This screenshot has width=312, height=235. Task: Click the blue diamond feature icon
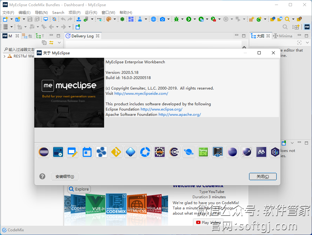click(x=131, y=152)
